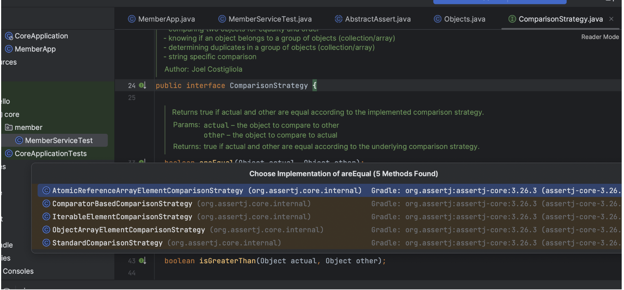Click the member folder icon in project tree
This screenshot has width=624, height=290.
point(9,128)
